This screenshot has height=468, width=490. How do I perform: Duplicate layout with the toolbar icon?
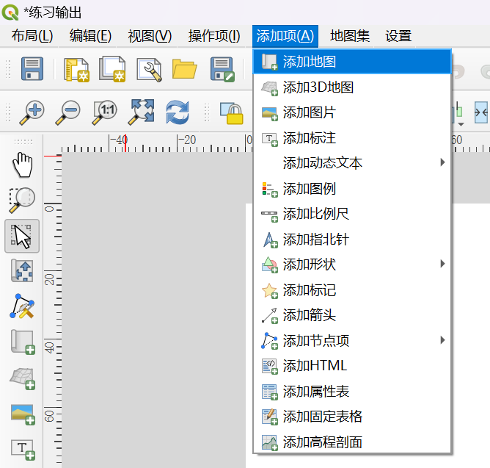112,69
